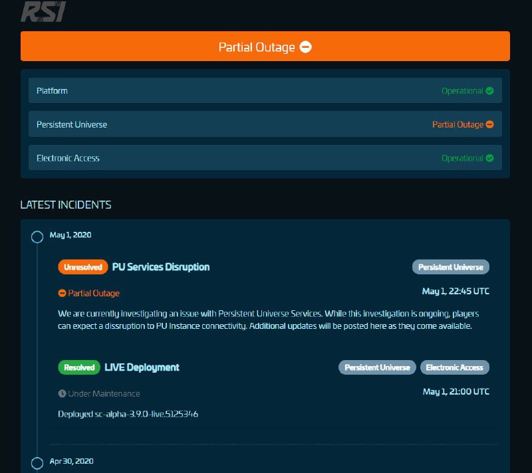Click the Operational checkmark beside Electronic Access
This screenshot has height=473, width=532.
click(x=491, y=158)
